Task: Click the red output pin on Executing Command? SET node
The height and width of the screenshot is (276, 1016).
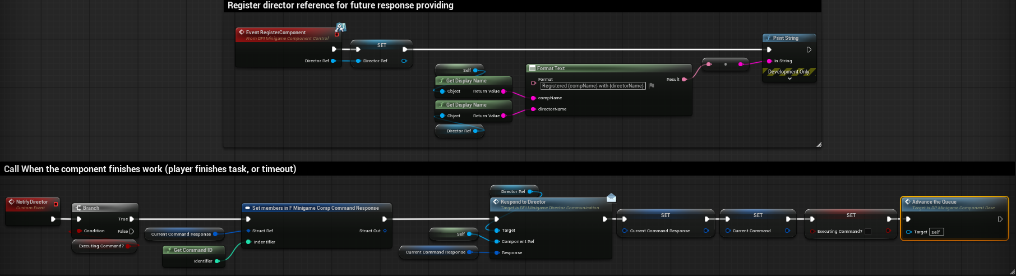Action: [888, 231]
